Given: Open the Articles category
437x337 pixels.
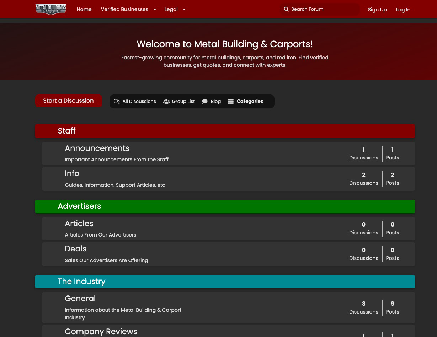Looking at the screenshot, I should [79, 224].
